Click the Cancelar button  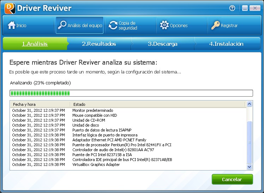click(232, 179)
